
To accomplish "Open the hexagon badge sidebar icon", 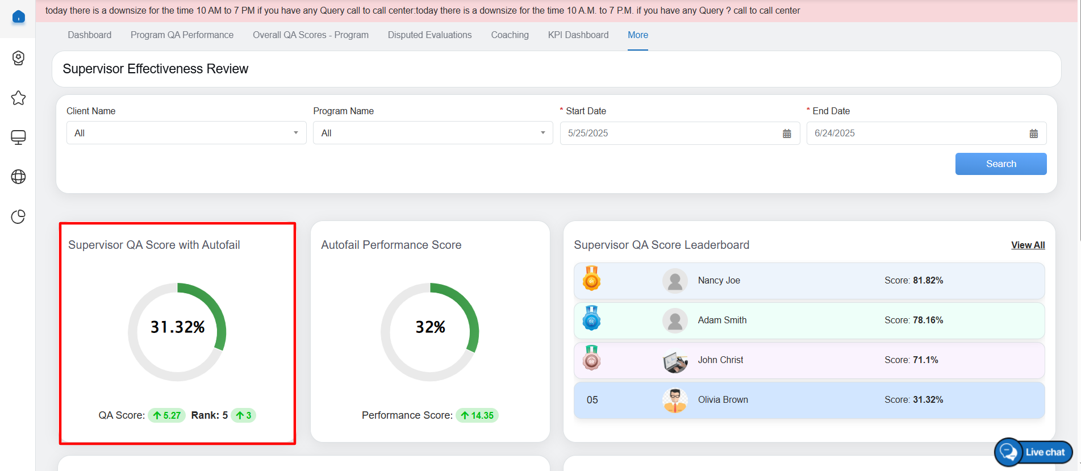I will click(18, 58).
